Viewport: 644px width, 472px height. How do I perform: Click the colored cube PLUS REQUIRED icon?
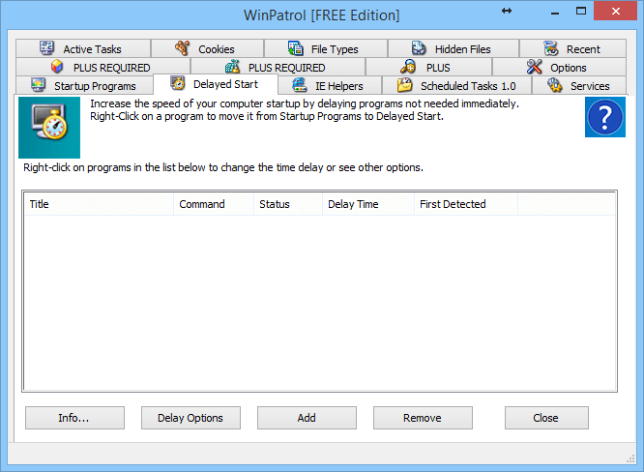[x=57, y=67]
